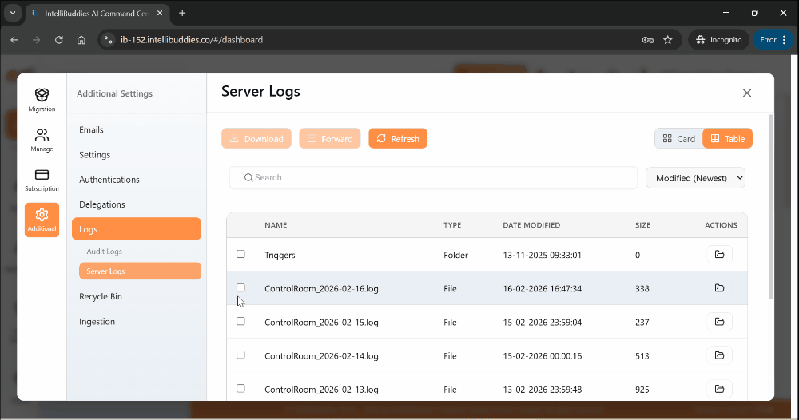The image size is (799, 420).
Task: Reload the browser page
Action: [x=59, y=40]
